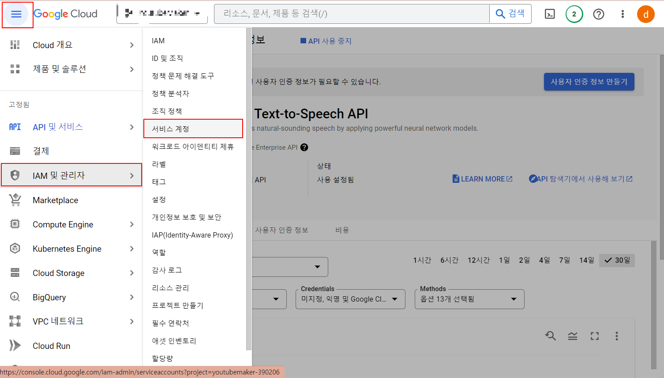
Task: Open chart more options menu
Action: pos(616,336)
